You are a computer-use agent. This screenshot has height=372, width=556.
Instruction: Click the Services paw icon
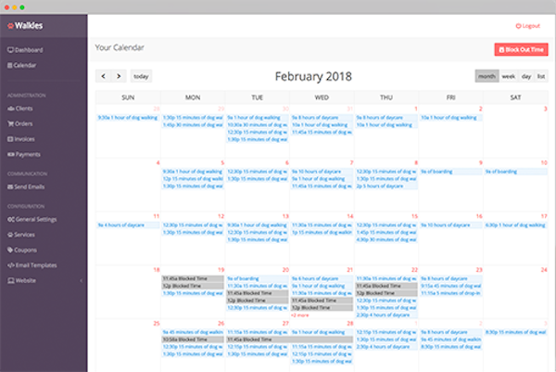pos(10,235)
